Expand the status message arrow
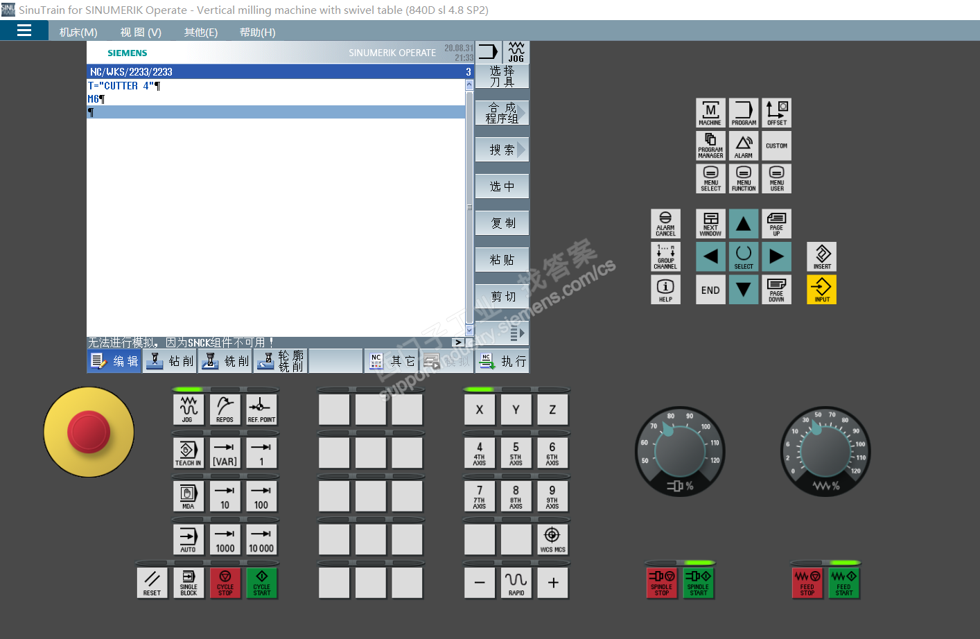Screen dimensions: 980x639 [x=458, y=342]
